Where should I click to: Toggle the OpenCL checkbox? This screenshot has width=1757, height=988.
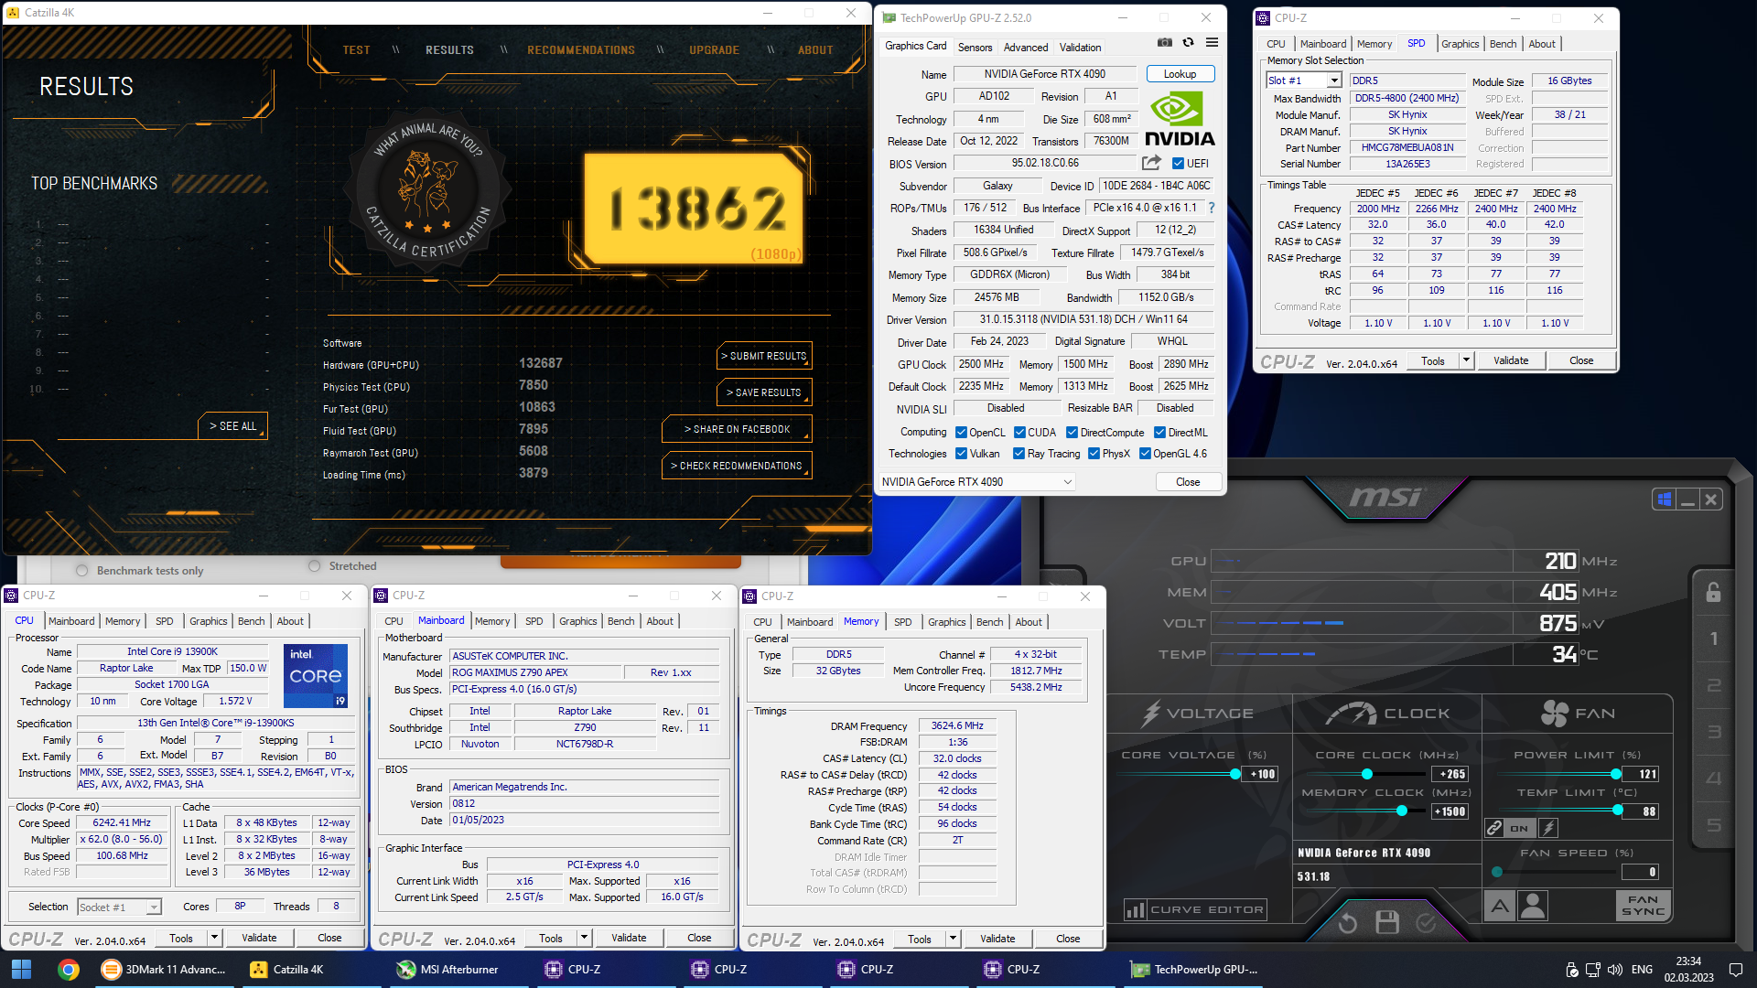click(x=961, y=433)
